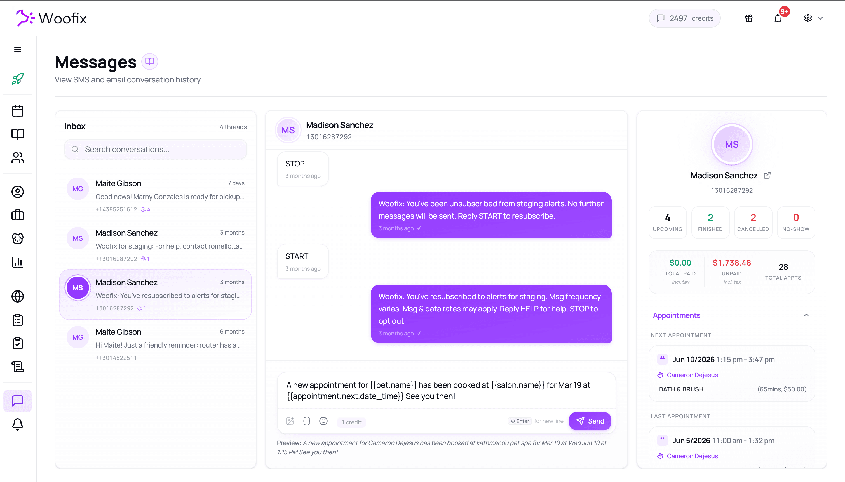Open the calendar icon in sidebar
845x482 pixels.
tap(18, 110)
